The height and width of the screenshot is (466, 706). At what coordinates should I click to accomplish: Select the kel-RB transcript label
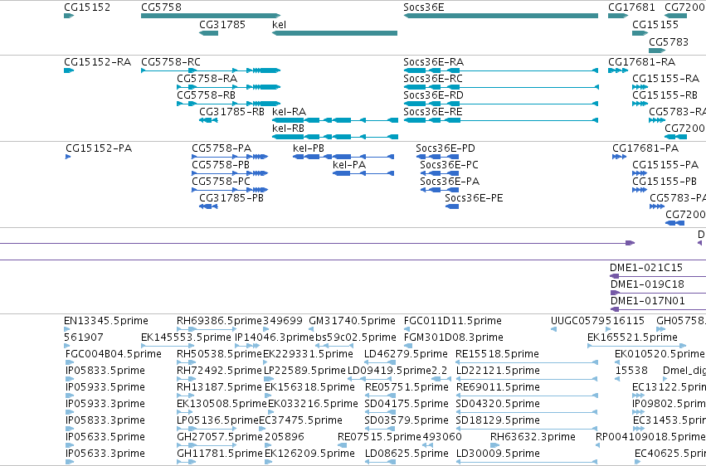[288, 129]
